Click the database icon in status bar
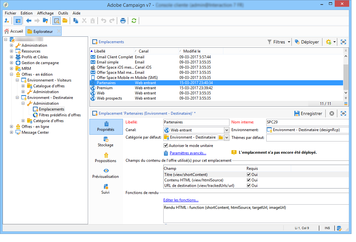 pos(339,228)
